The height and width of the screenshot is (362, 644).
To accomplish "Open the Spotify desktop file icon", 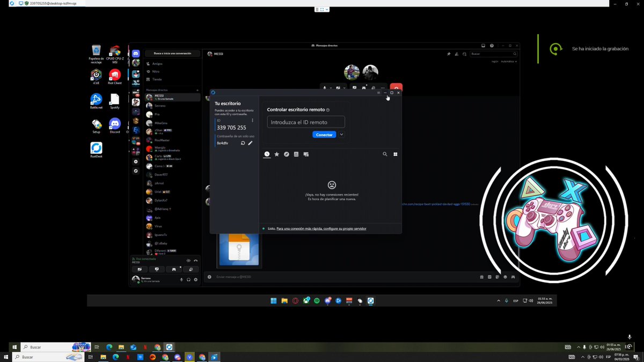I will tap(115, 101).
